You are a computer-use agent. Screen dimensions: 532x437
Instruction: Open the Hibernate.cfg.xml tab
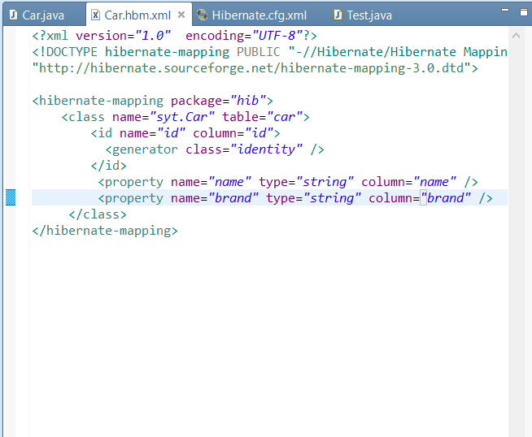click(x=259, y=15)
